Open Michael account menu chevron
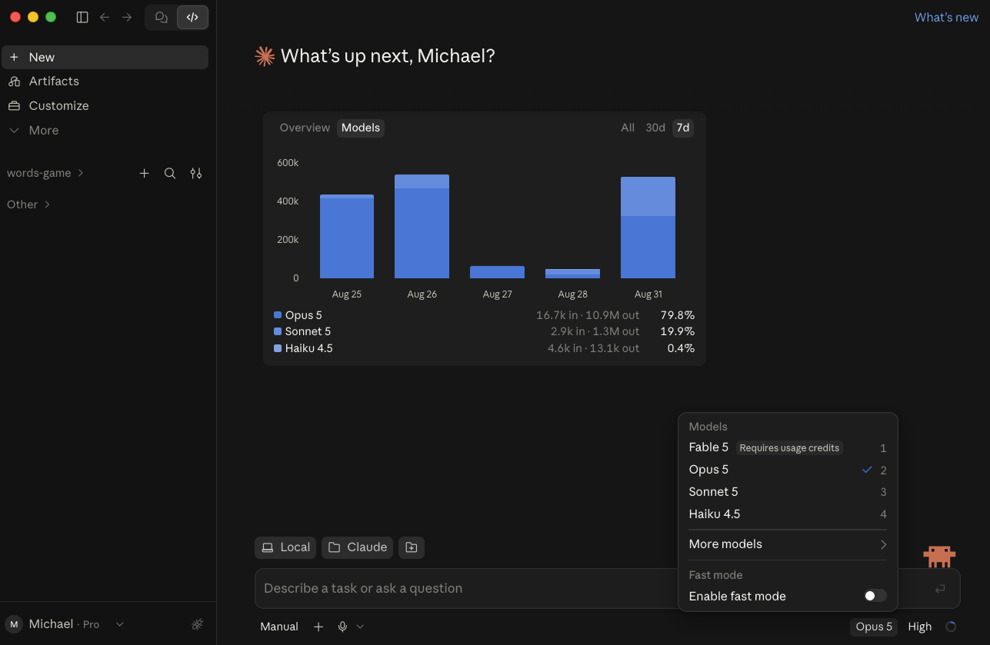Screen dimensions: 990x645 [119, 624]
